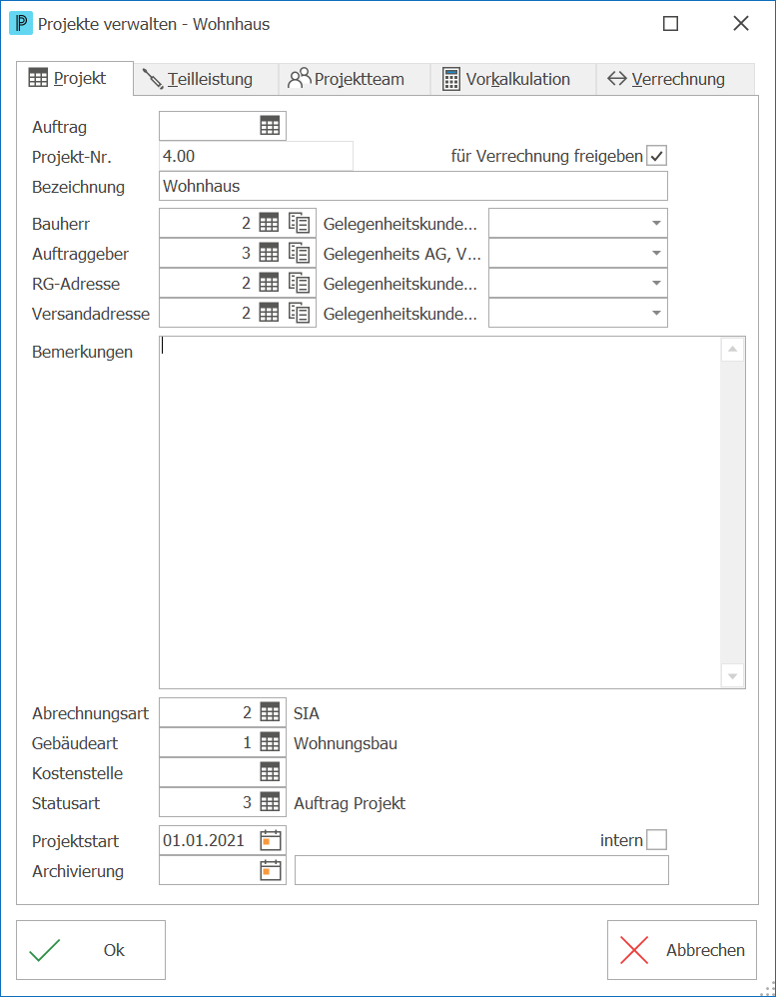Open the Archivierung calendar picker

click(x=270, y=870)
